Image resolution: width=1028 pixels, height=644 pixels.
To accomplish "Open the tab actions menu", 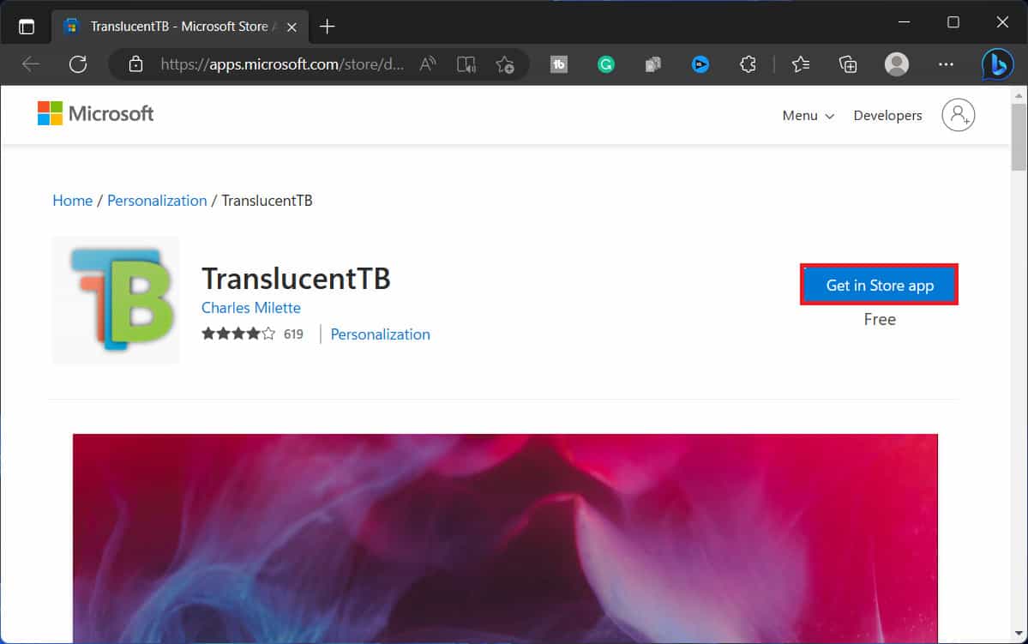I will [x=27, y=27].
